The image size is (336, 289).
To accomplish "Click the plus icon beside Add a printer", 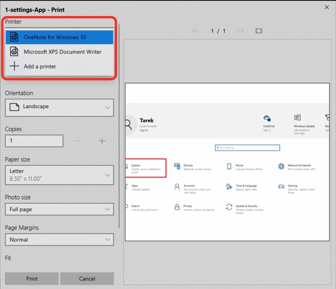I will [x=14, y=66].
